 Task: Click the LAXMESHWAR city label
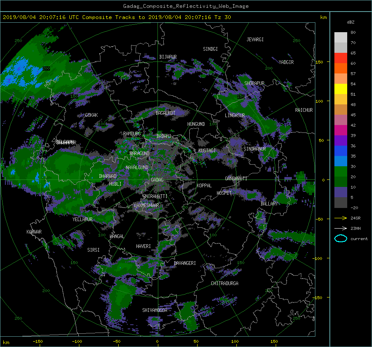click(146, 205)
